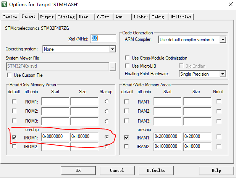236x178 pixels.
Task: Click IRAM2 Size field 0x10000
Action: [197, 147]
